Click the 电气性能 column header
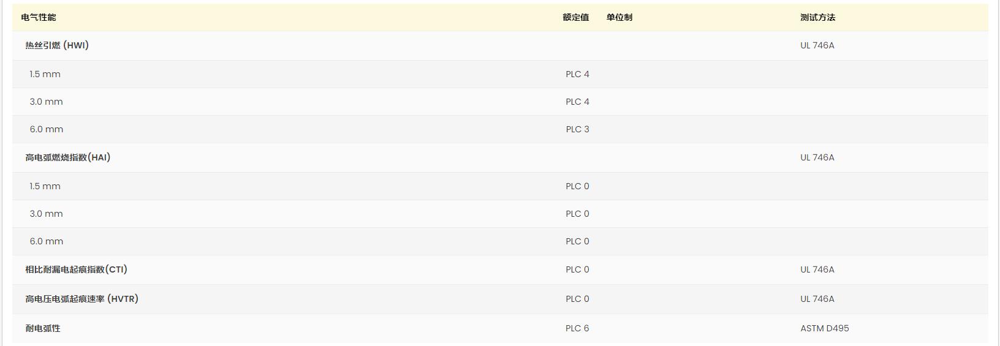This screenshot has height=346, width=1000. pos(39,17)
